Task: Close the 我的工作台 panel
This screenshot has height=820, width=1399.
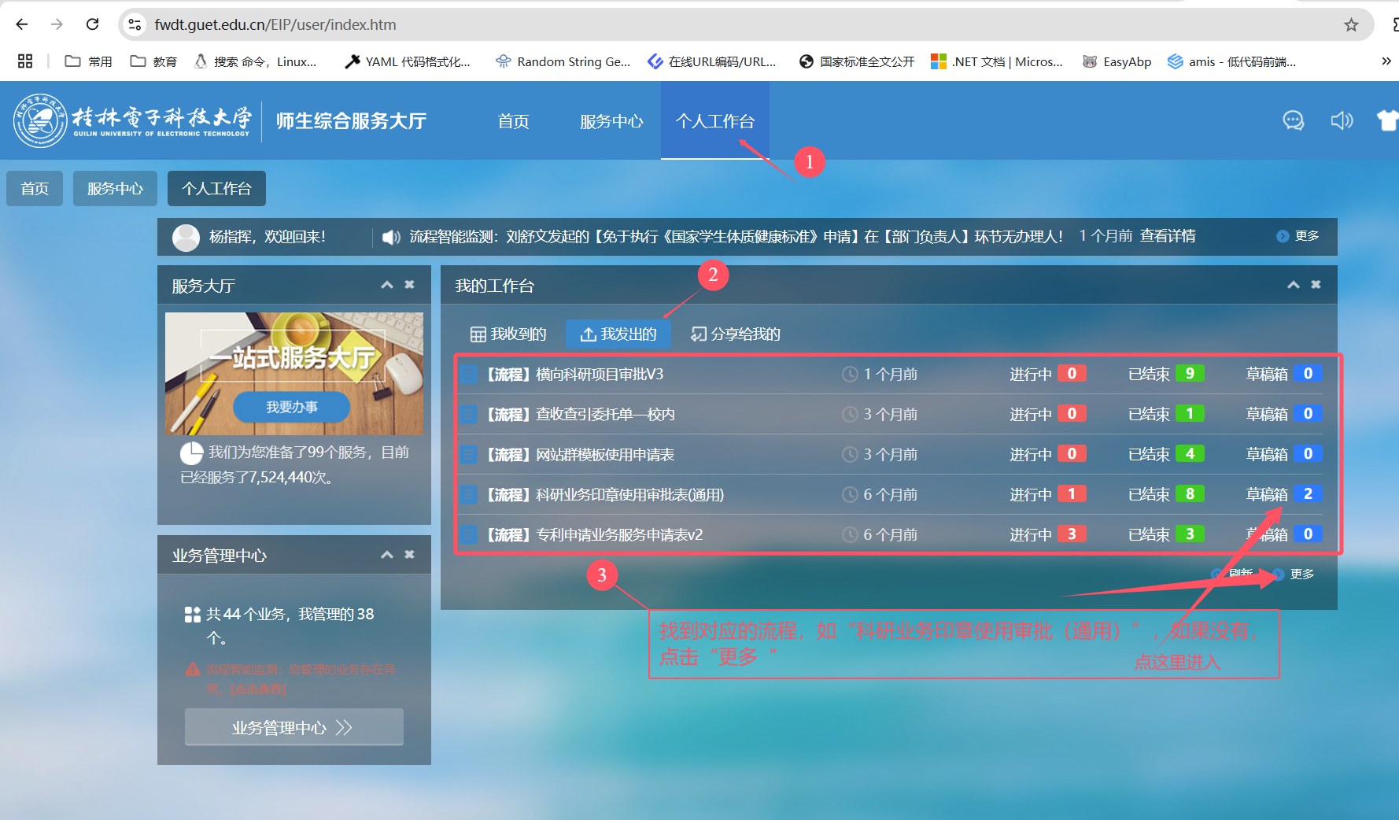Action: click(x=1316, y=285)
